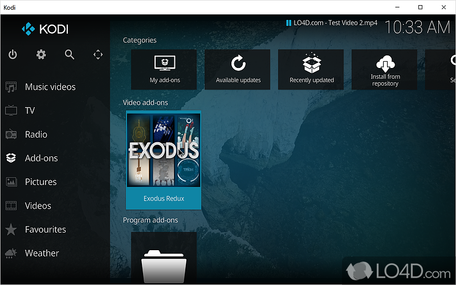Toggle fullscreen with the crosshair icon
Image resolution: width=456 pixels, height=285 pixels.
[98, 54]
